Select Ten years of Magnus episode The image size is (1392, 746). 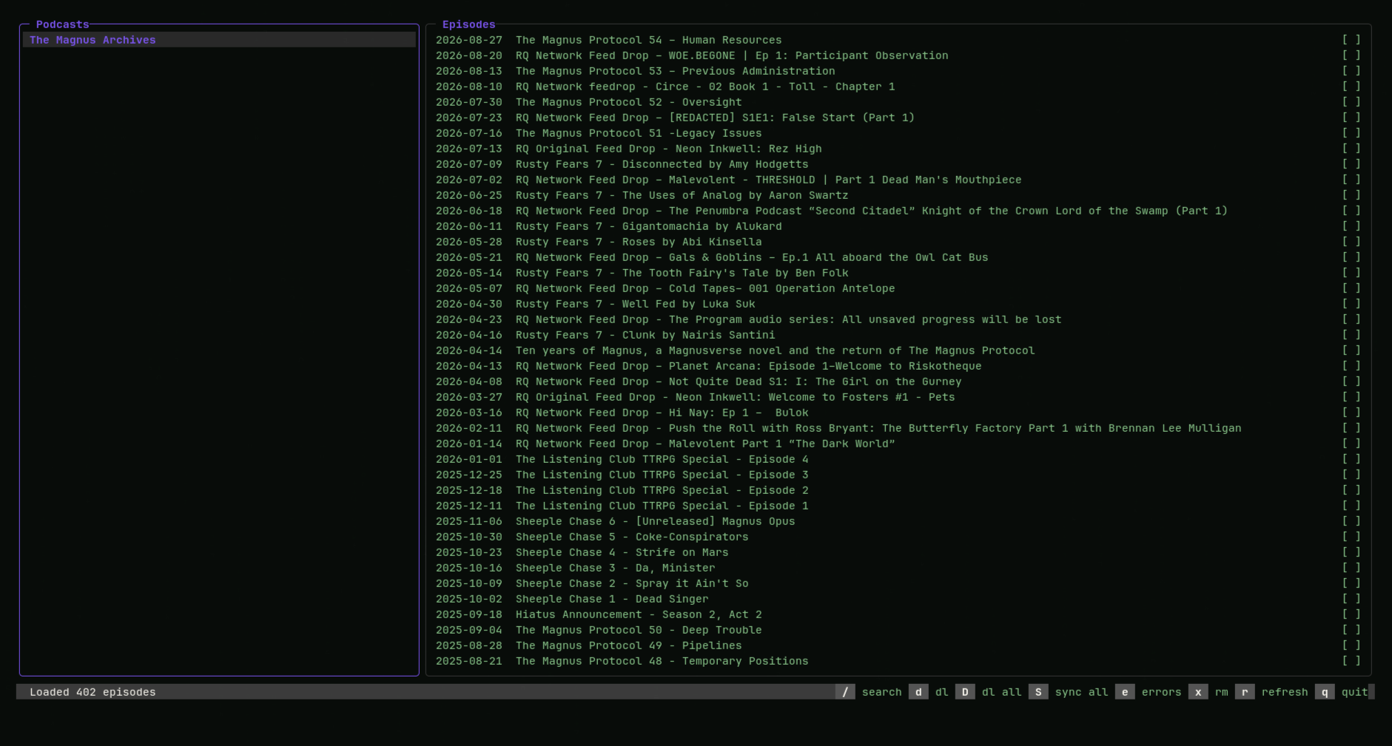(x=898, y=350)
